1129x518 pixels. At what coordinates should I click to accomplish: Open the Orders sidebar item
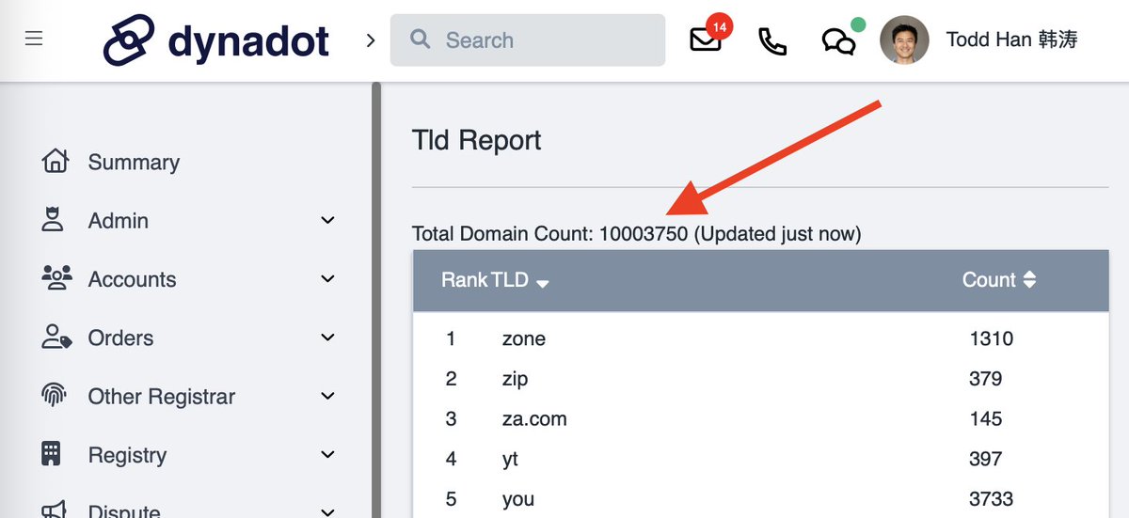[120, 337]
